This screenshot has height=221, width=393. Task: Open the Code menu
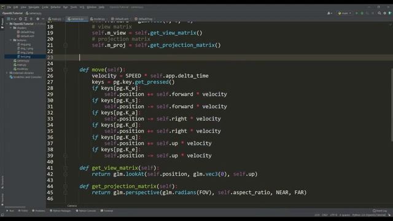tap(45, 7)
